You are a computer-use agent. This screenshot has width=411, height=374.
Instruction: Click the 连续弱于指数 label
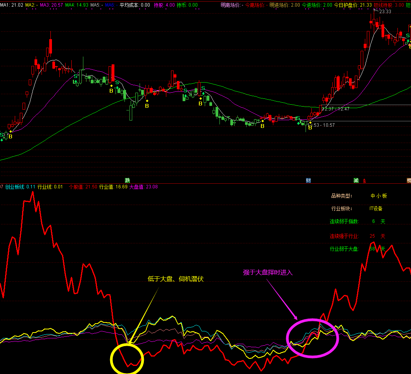coord(344,221)
